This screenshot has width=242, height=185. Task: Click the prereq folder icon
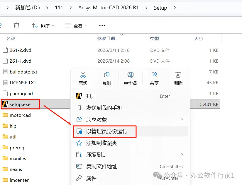pos(5,148)
